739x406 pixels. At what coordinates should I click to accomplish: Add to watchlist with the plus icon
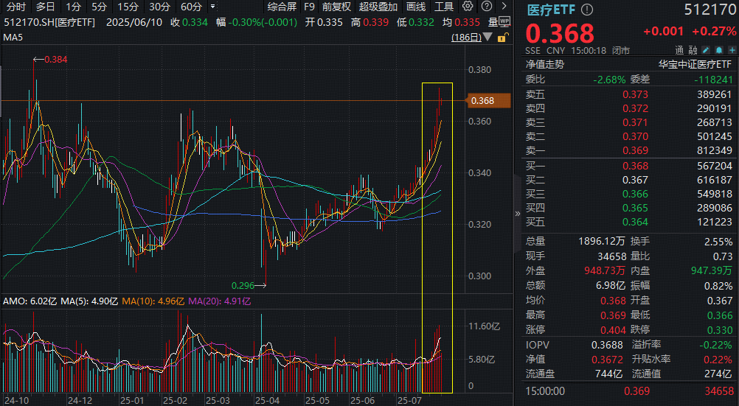[x=731, y=51]
